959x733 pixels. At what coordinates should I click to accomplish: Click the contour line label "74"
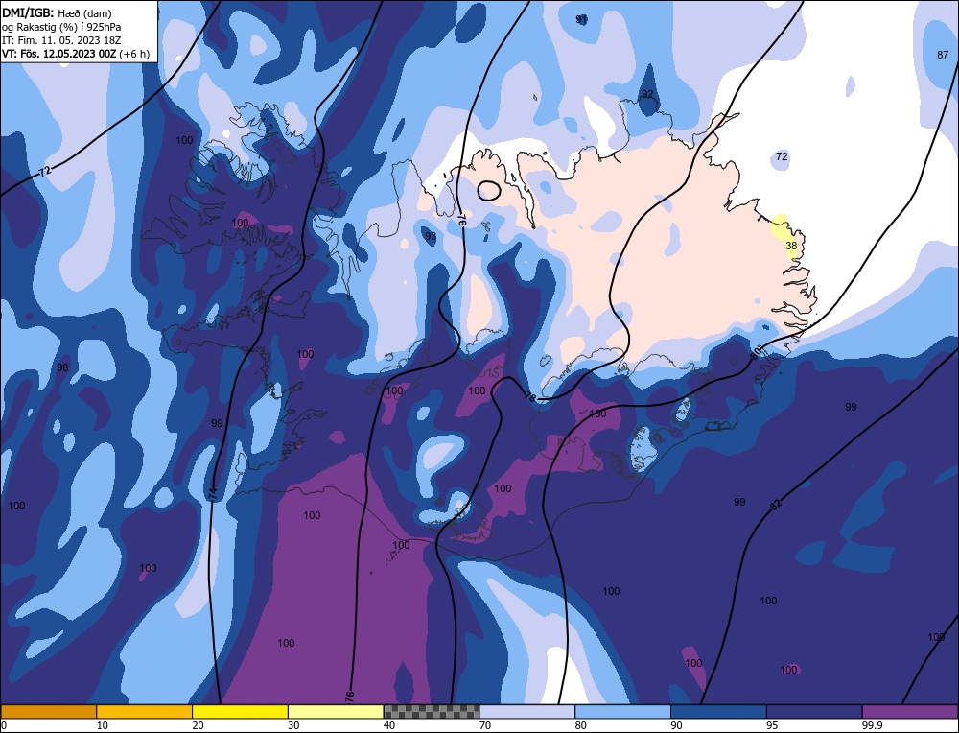(213, 494)
